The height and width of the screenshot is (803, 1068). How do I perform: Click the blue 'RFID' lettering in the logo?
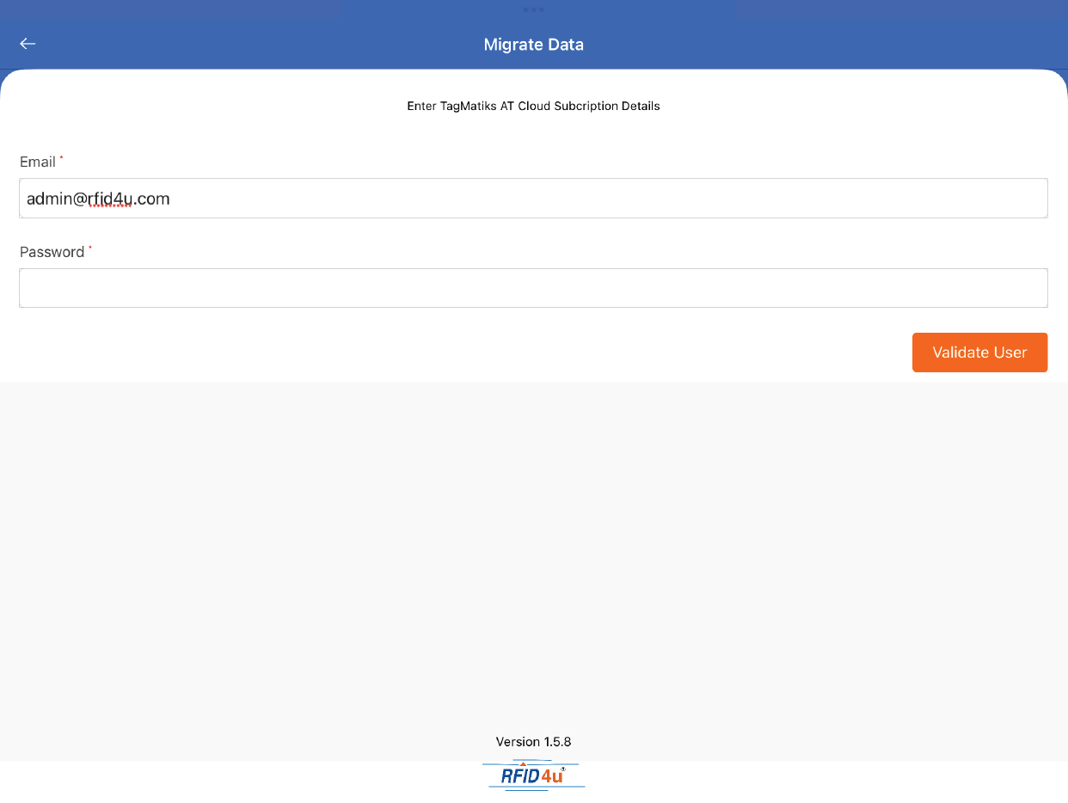(x=519, y=776)
